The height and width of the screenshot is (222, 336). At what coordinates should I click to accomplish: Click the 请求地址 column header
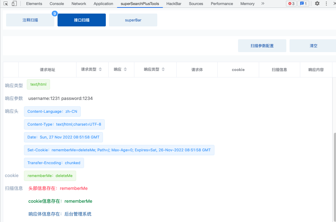tap(47, 70)
